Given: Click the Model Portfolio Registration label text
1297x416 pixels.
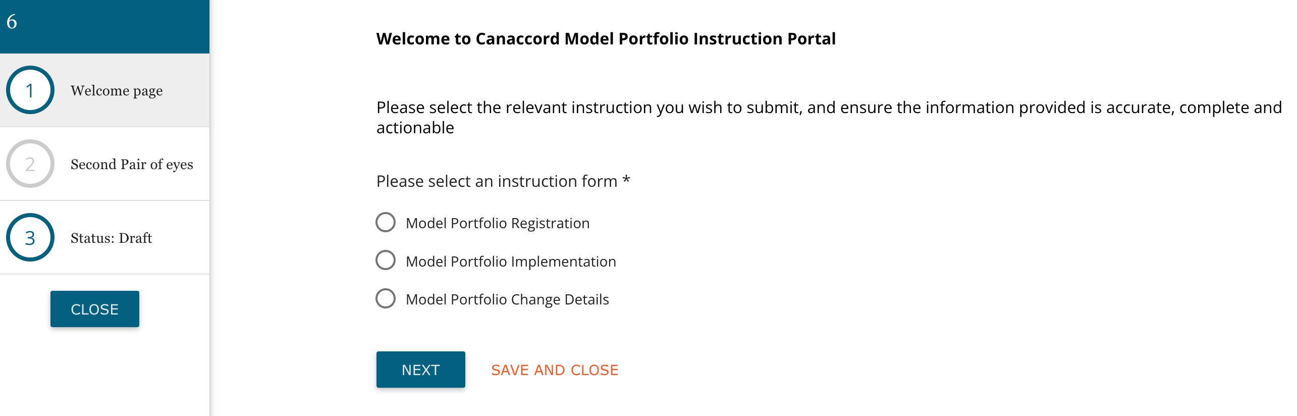Looking at the screenshot, I should (498, 223).
